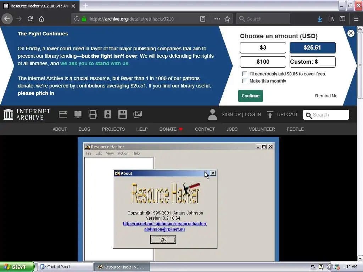Open page actions three-dot menu

tap(217, 19)
